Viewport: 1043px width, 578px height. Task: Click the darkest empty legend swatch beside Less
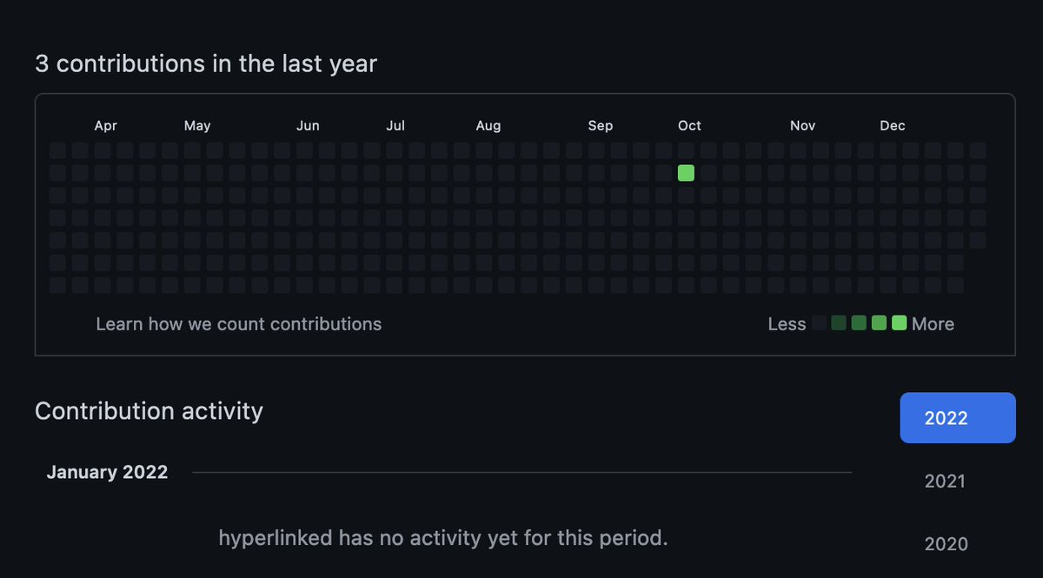coord(819,323)
